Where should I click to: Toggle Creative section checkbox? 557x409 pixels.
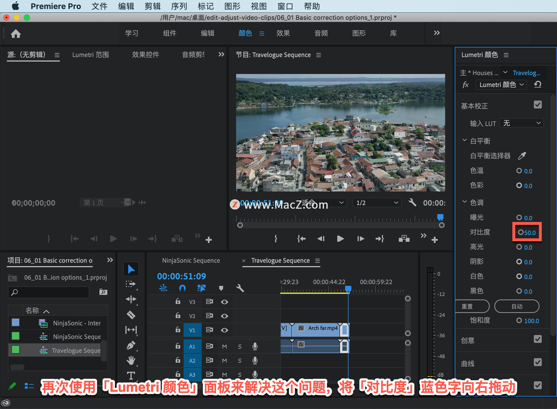click(538, 339)
